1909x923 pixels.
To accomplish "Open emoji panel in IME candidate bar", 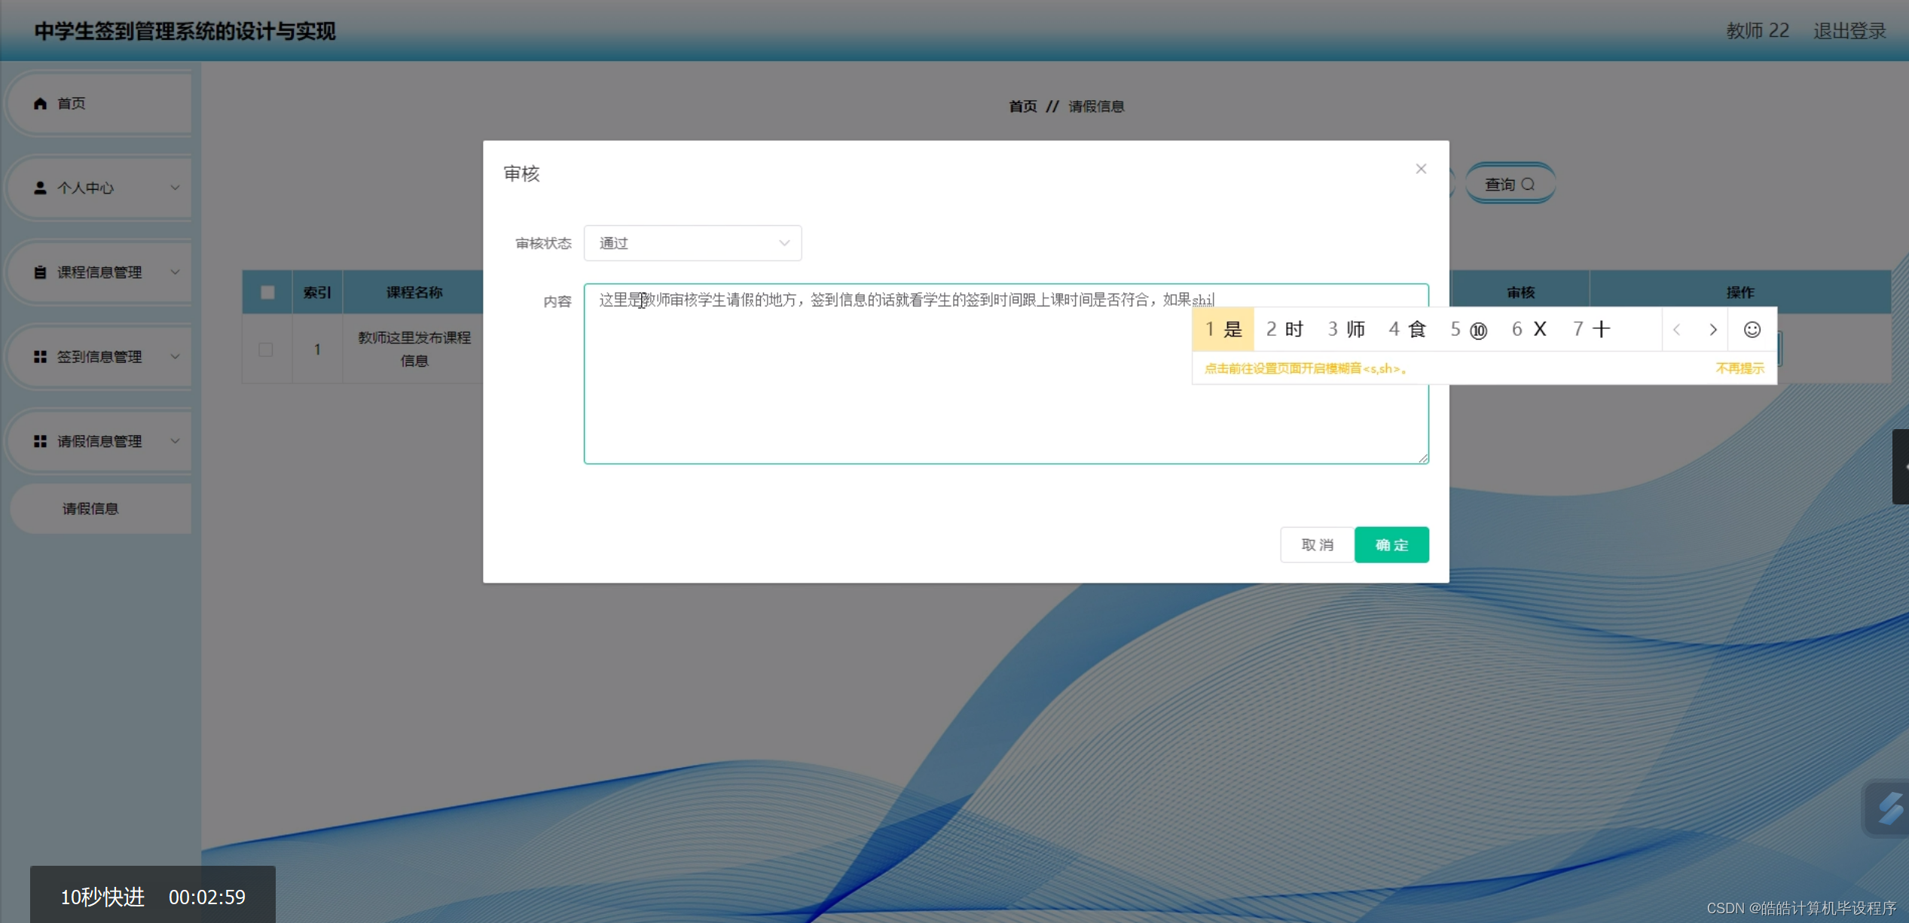I will pyautogui.click(x=1752, y=330).
